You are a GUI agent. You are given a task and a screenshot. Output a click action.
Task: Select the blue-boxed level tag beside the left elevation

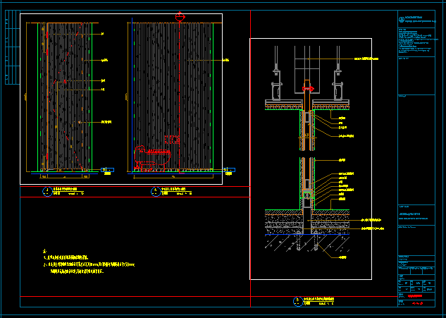(x=107, y=170)
